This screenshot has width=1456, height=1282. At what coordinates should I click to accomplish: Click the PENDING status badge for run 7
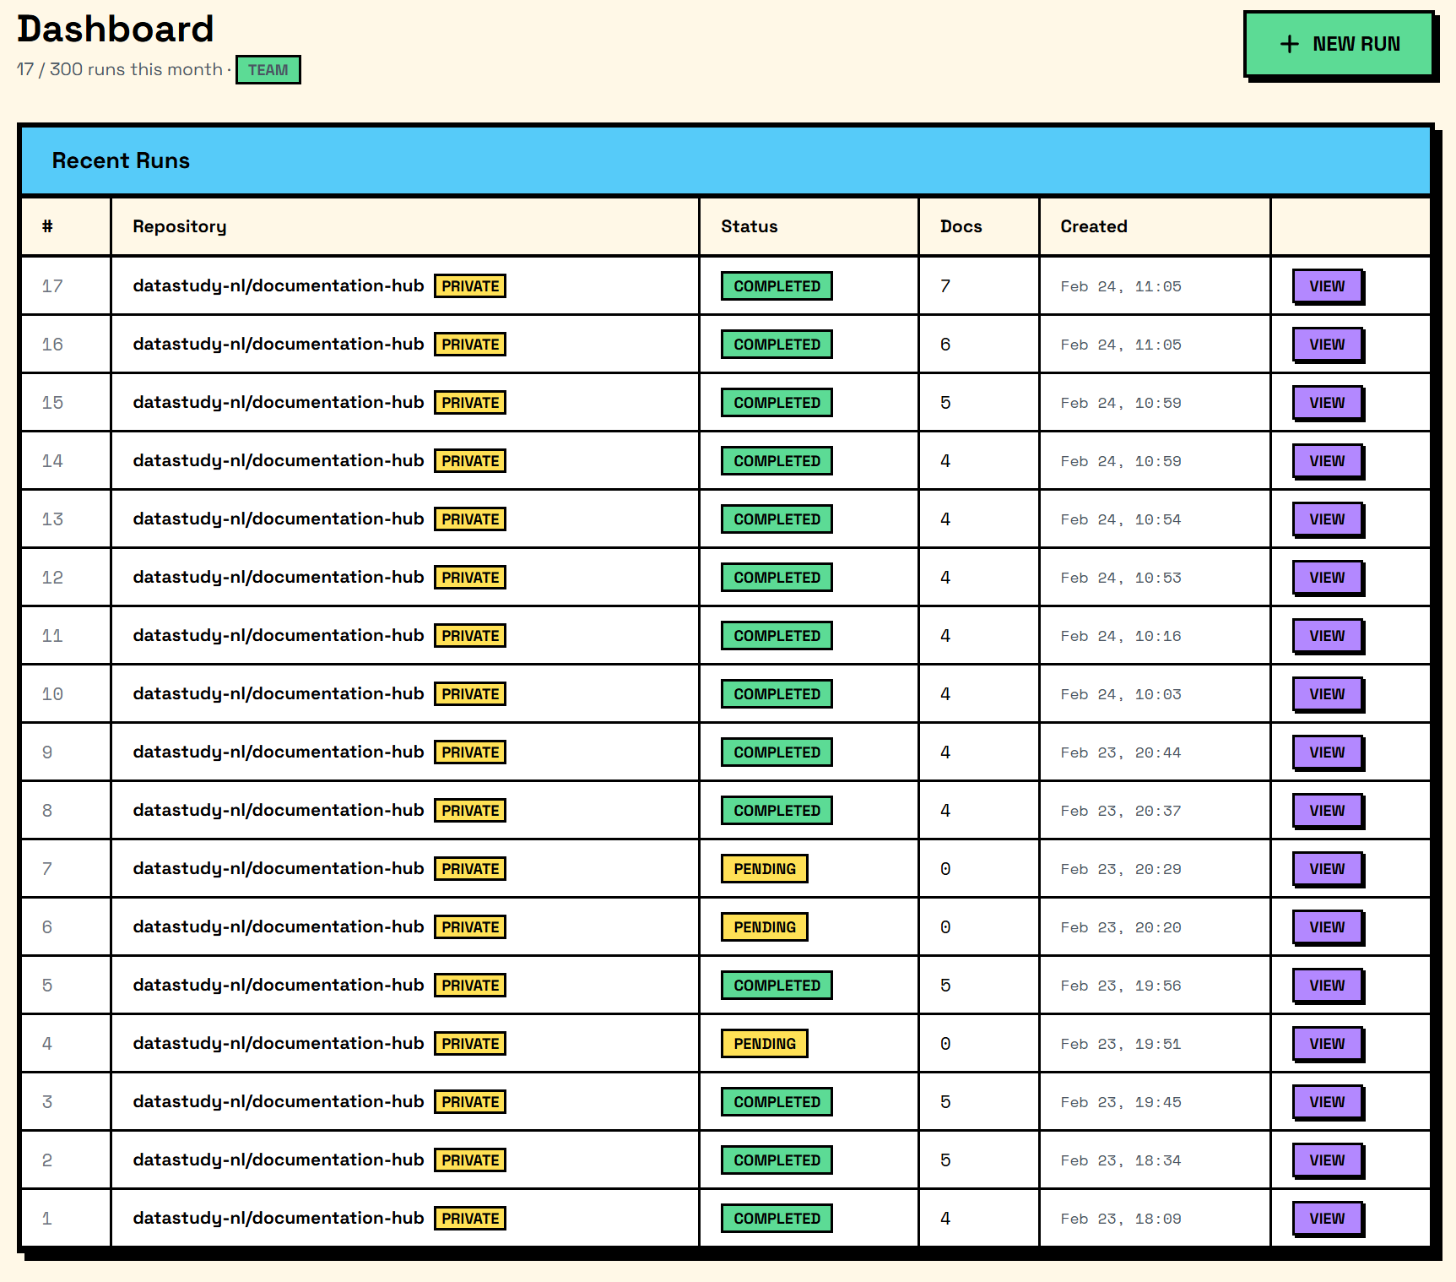[764, 868]
